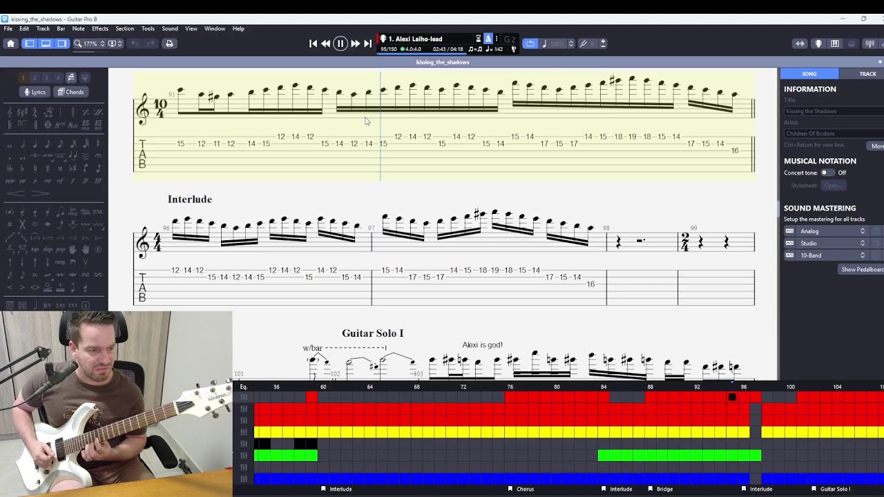Screen dimensions: 884x497
Task: Click the black playhead cell in global view
Action: click(x=732, y=397)
